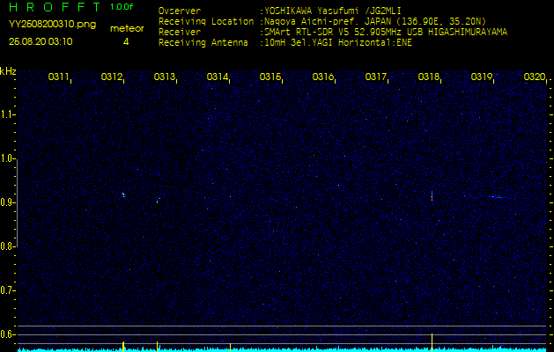The height and width of the screenshot is (352, 554).
Task: Click the 0319 time marker
Action: 481,77
